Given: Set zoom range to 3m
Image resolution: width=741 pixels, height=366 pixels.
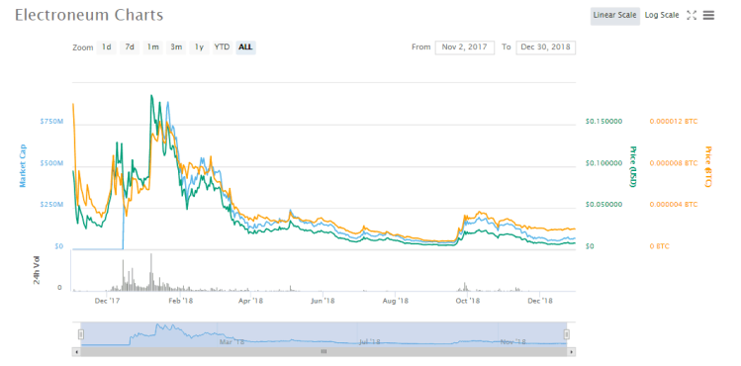Looking at the screenshot, I should (176, 47).
